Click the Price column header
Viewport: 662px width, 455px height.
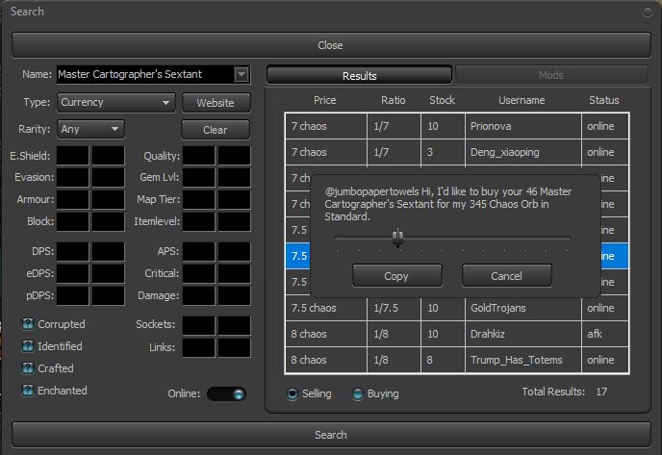point(325,100)
